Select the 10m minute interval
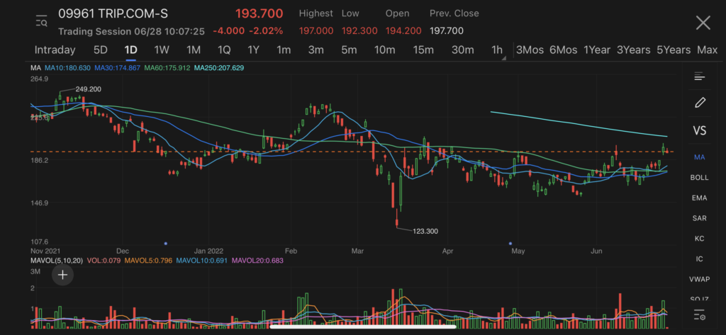The image size is (726, 335). tap(385, 50)
